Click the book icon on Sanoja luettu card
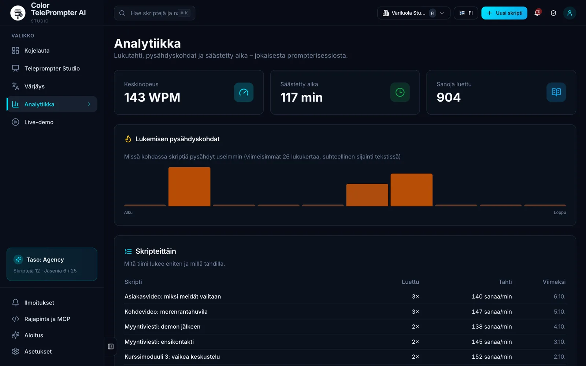 click(556, 92)
